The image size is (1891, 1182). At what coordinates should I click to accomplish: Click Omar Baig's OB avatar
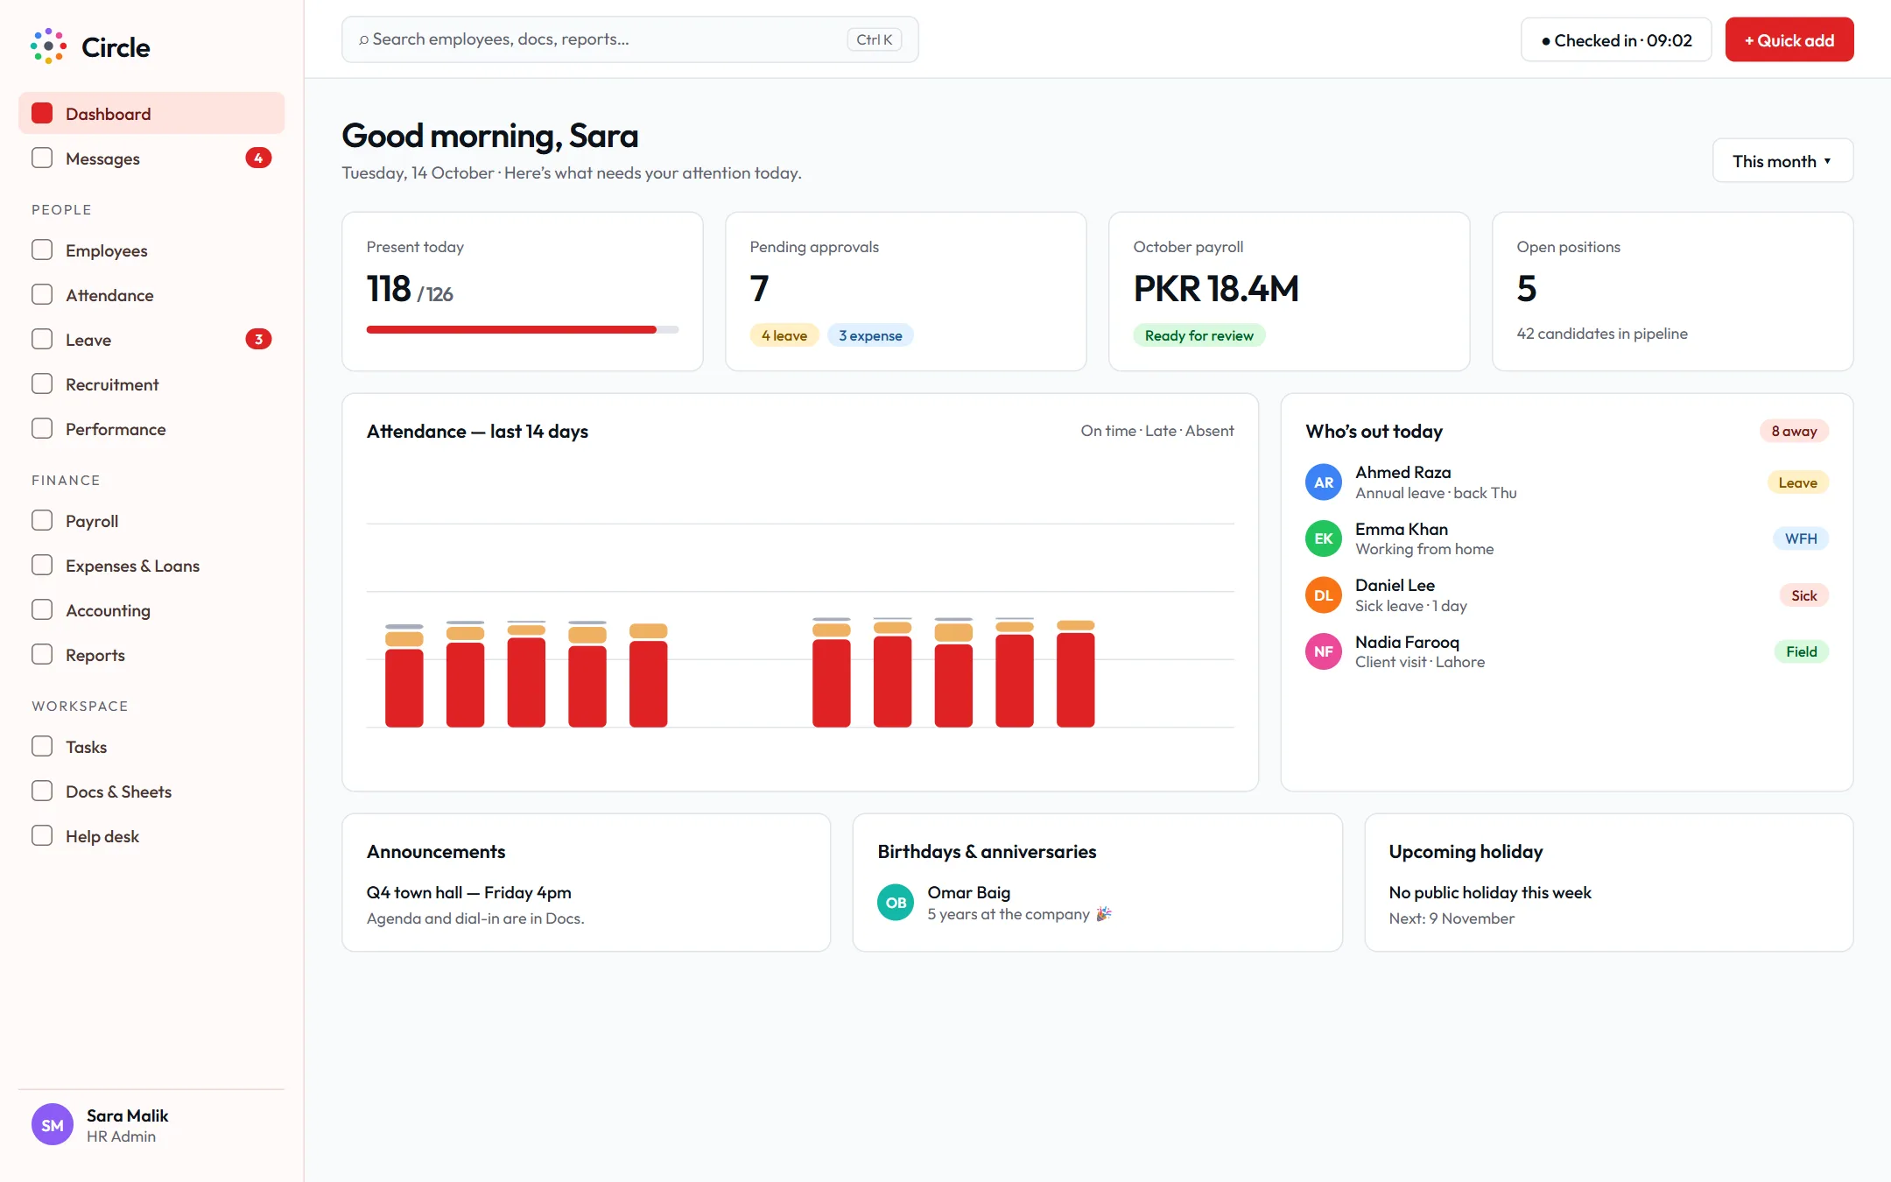coord(896,903)
